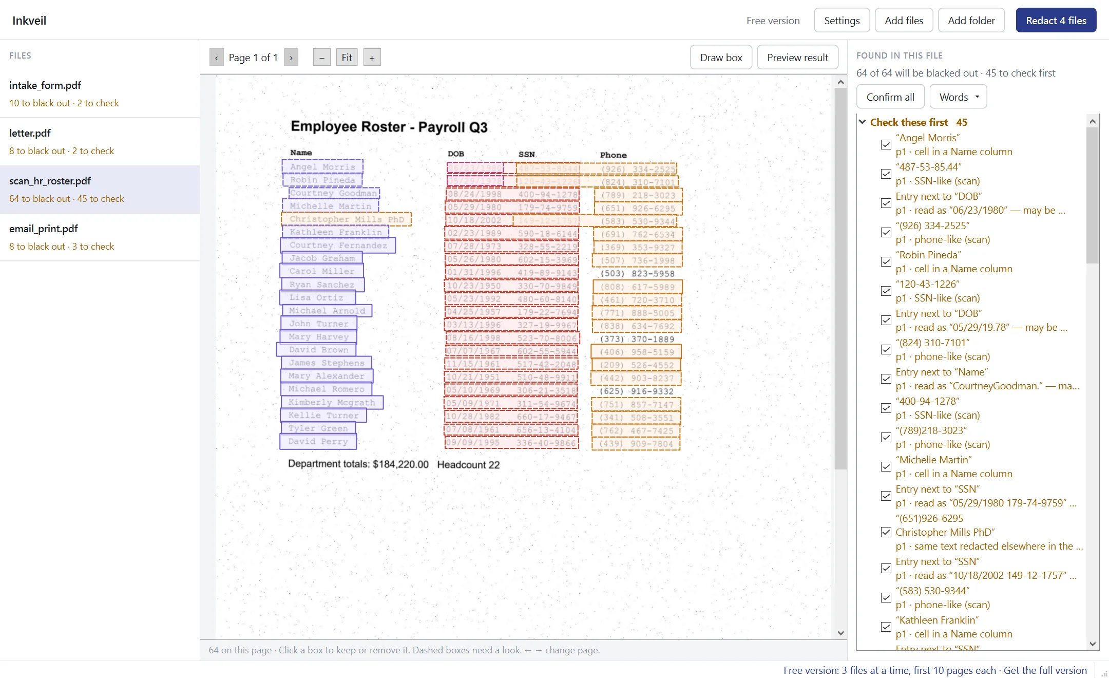Go to previous page arrow
1109x678 pixels.
[x=216, y=58]
